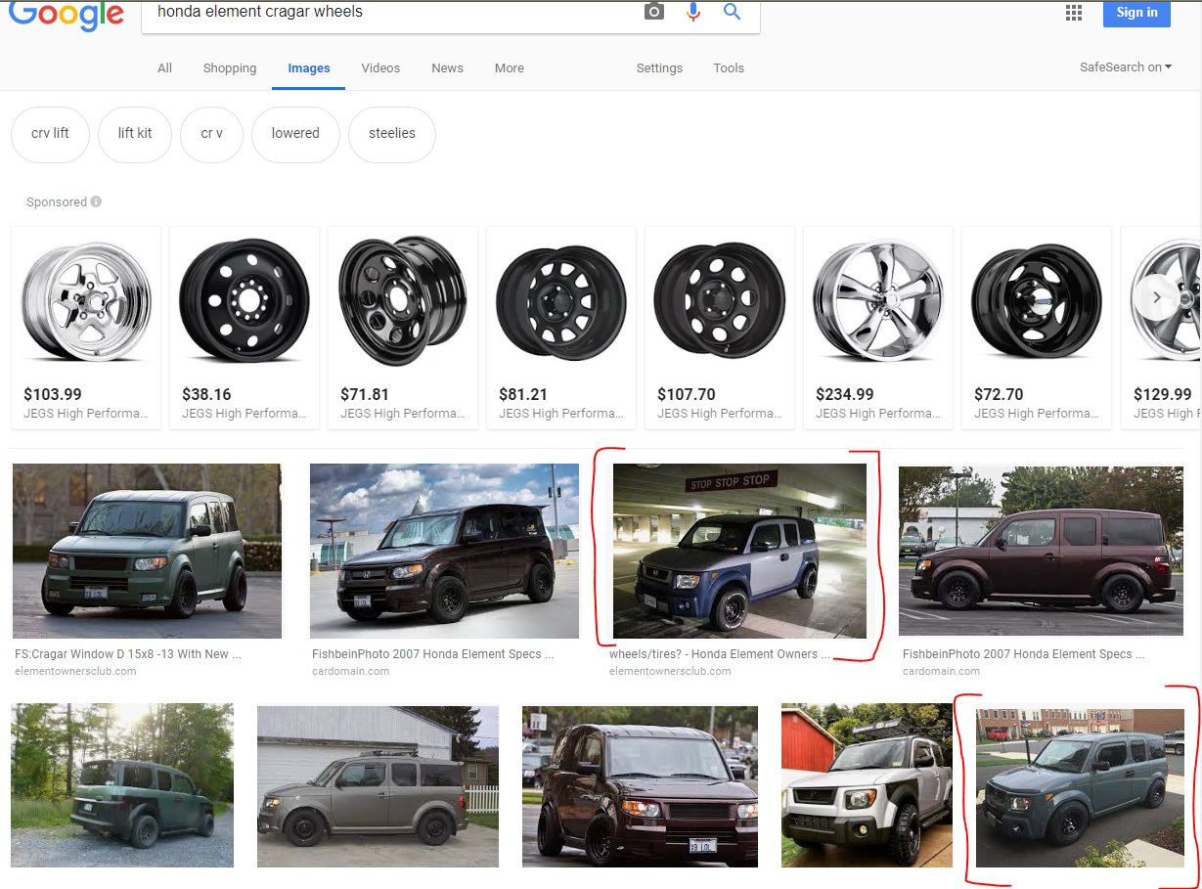Select the Images tab
This screenshot has height=889, width=1202.
(x=309, y=68)
